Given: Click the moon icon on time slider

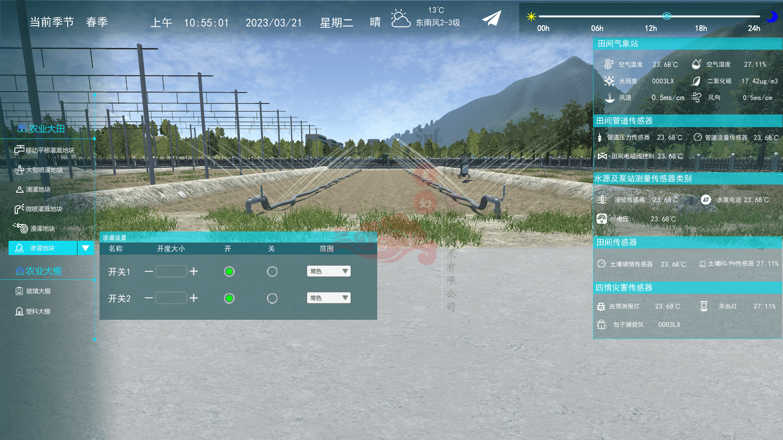Looking at the screenshot, I should pyautogui.click(x=771, y=17).
